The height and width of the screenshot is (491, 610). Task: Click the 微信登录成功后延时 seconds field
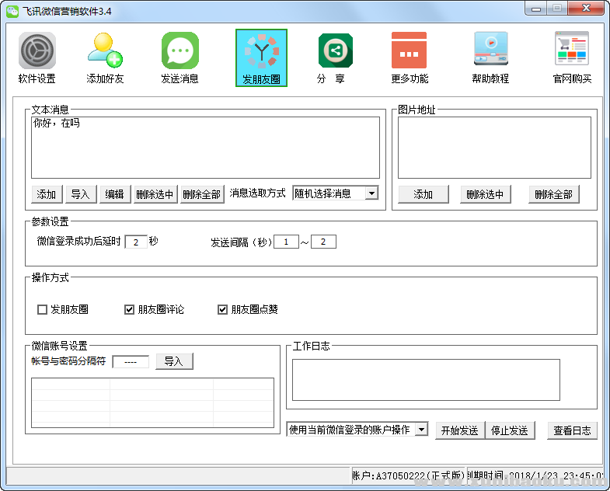[135, 242]
